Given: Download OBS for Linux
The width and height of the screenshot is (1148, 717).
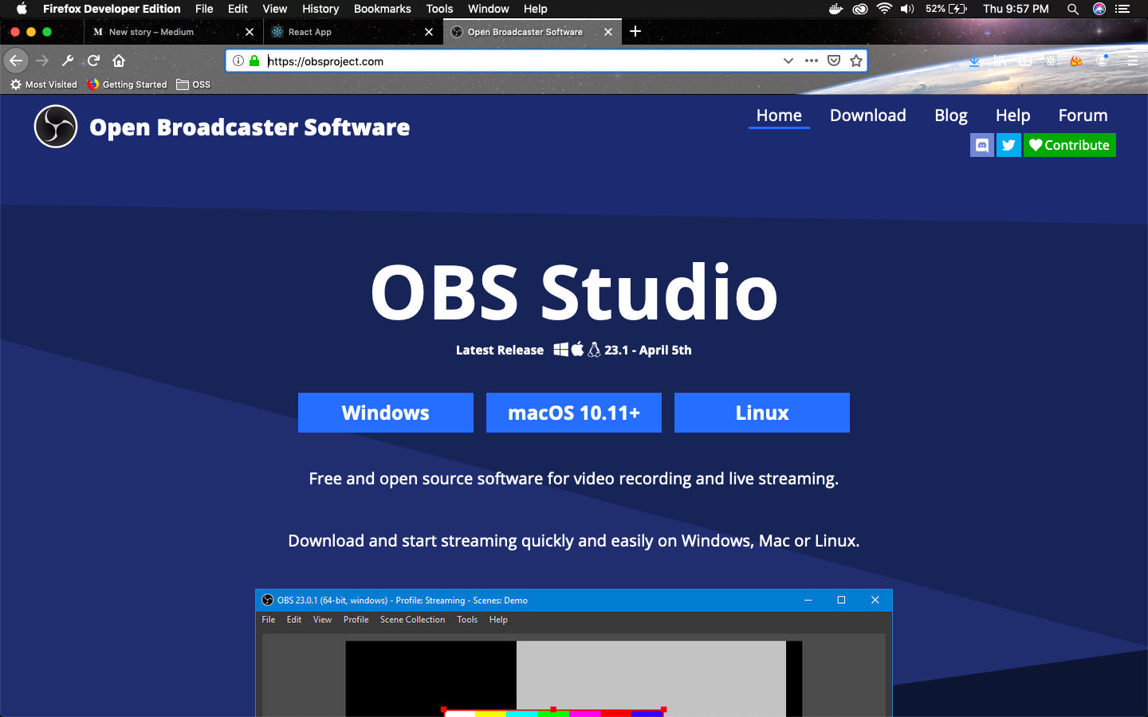Looking at the screenshot, I should [762, 413].
